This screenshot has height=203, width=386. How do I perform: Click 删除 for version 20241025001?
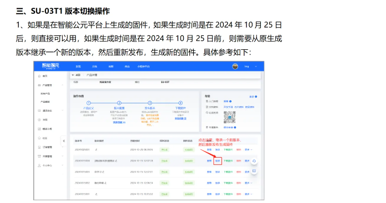pos(239,150)
